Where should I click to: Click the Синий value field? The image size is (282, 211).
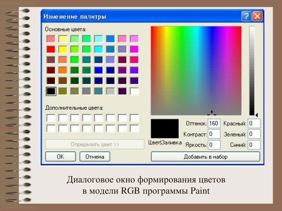click(254, 145)
